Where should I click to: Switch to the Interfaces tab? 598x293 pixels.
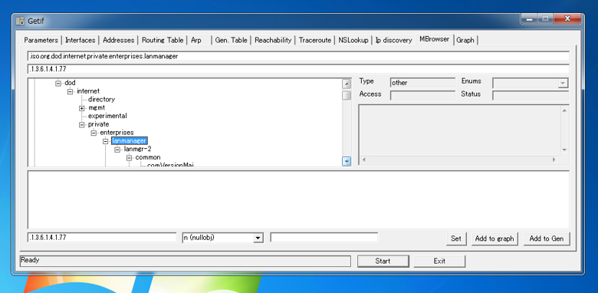pos(80,40)
